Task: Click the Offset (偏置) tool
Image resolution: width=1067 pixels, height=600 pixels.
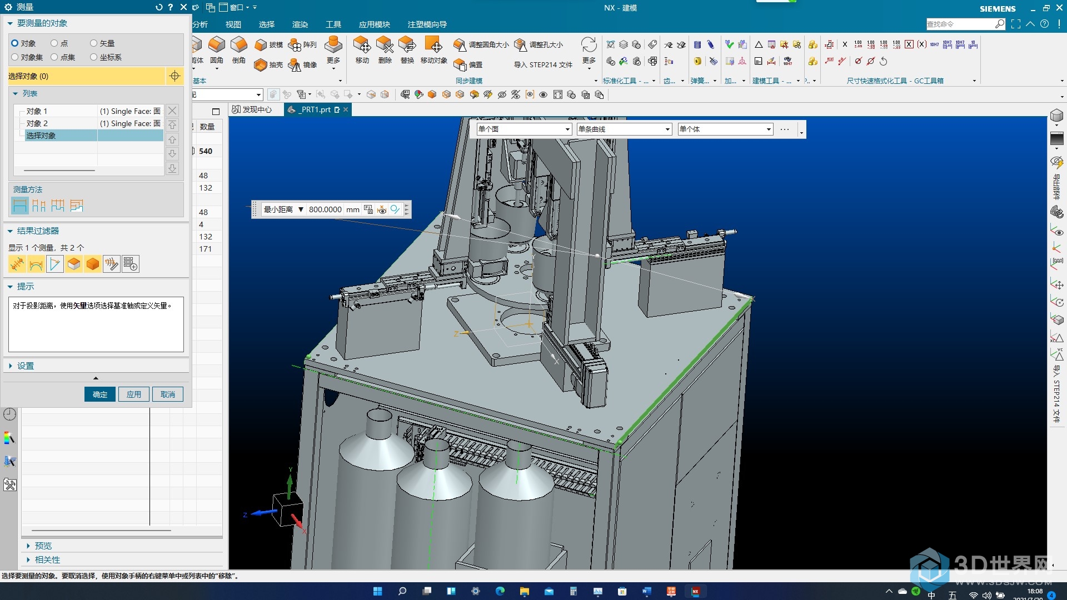Action: [x=468, y=65]
